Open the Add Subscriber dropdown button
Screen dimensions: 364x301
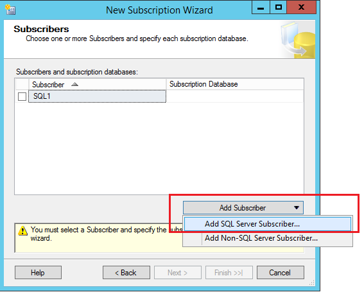coord(243,207)
